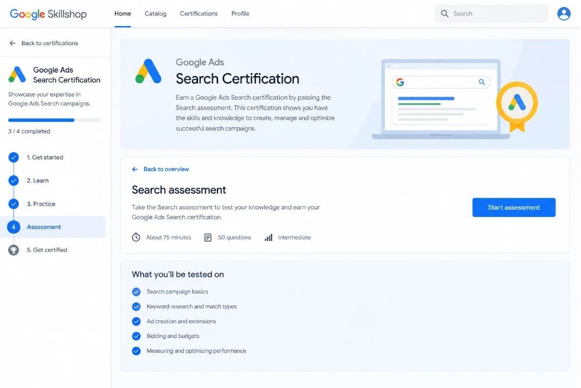Start the assessment
The height and width of the screenshot is (388, 581).
[x=513, y=207]
